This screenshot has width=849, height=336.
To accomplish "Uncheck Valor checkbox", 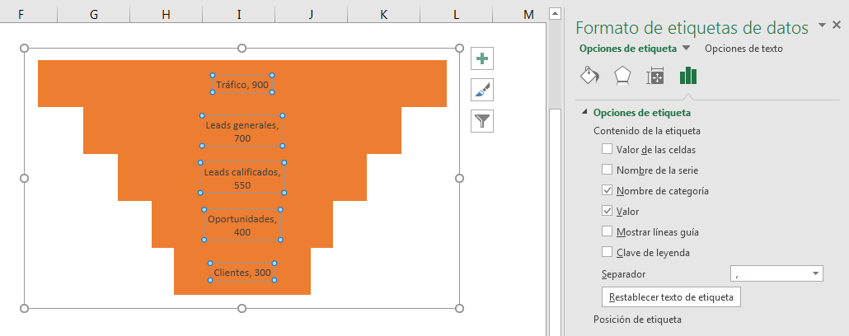I will coord(607,211).
